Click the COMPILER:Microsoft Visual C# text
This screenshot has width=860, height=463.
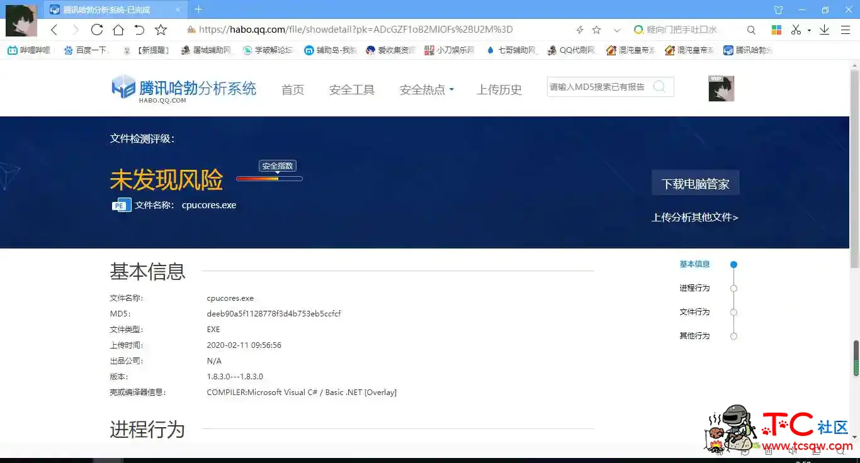coord(302,393)
